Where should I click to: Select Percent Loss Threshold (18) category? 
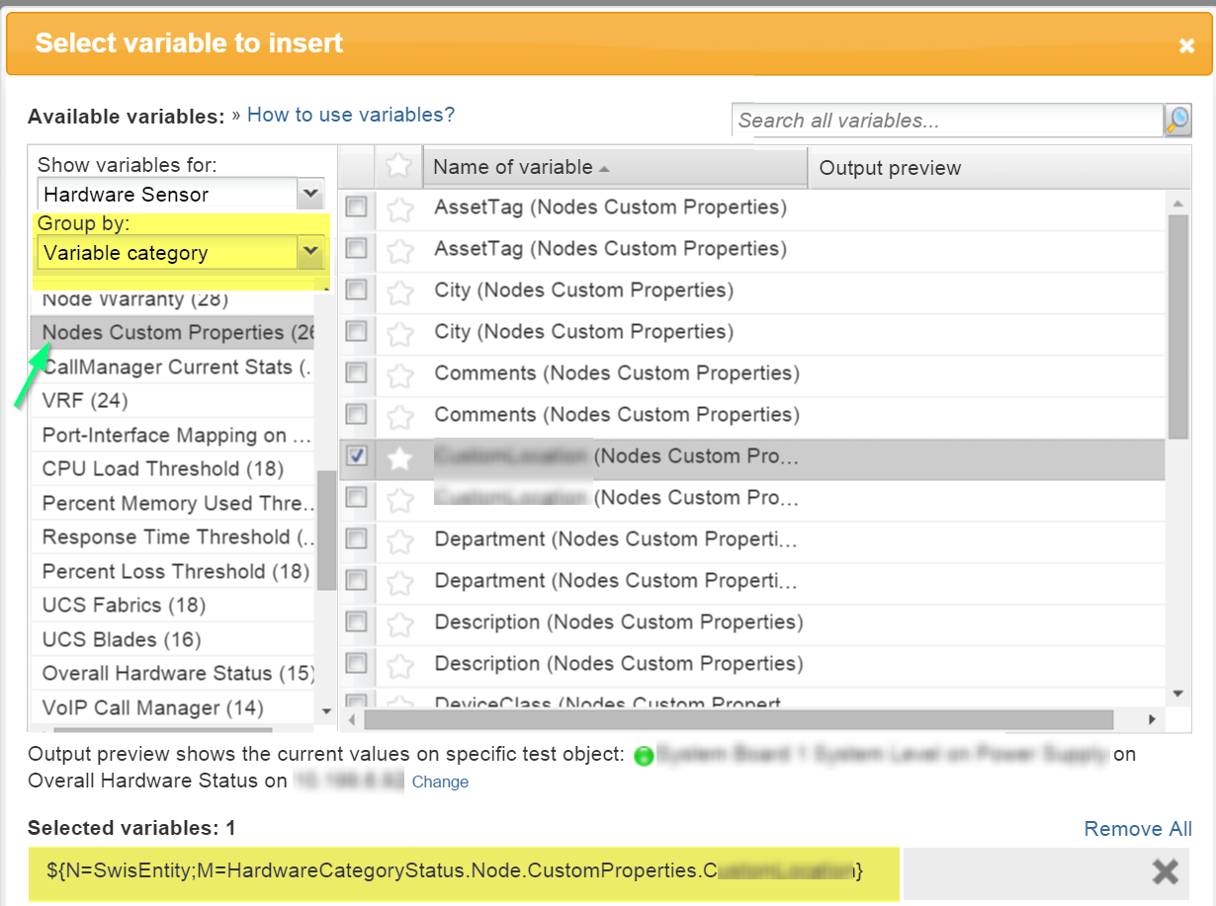pos(174,572)
